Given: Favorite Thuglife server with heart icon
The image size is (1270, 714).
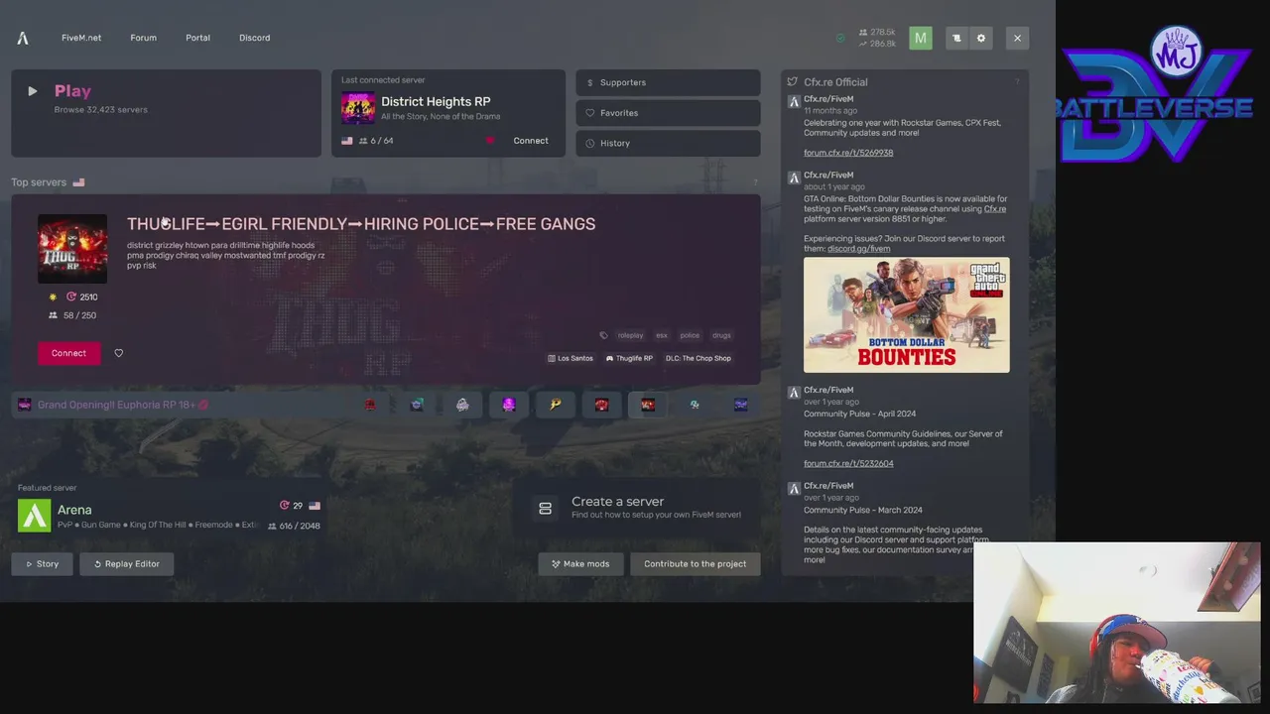Looking at the screenshot, I should point(119,353).
